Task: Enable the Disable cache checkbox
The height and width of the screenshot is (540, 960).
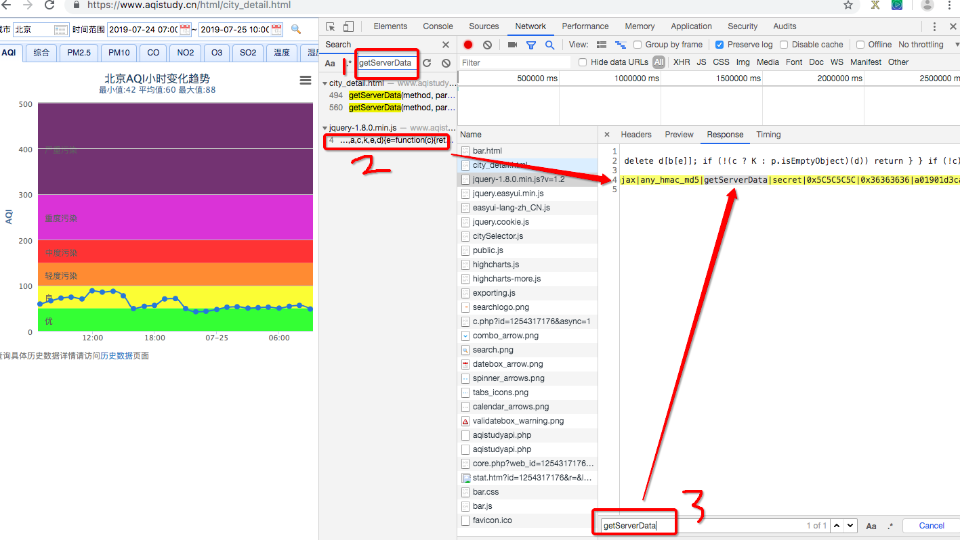Action: pos(784,45)
